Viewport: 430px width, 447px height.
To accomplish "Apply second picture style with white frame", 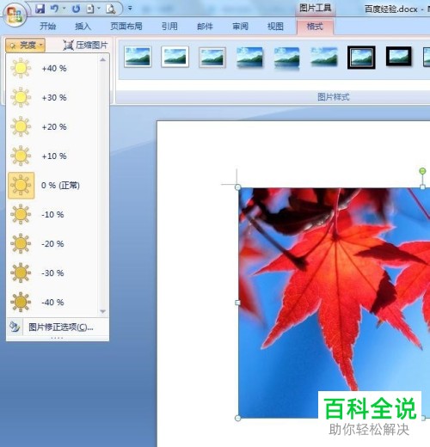I will pos(175,57).
